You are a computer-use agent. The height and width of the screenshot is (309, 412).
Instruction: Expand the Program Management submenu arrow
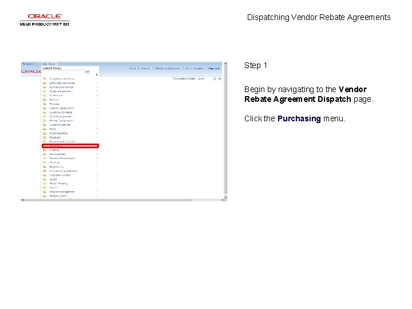[97, 192]
